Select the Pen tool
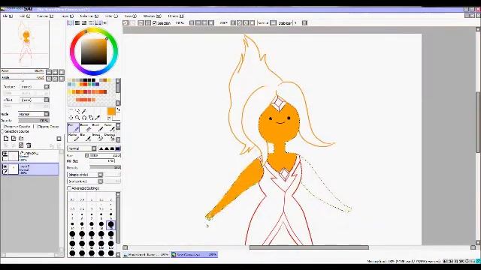This screenshot has width=481, height=270. [73, 127]
